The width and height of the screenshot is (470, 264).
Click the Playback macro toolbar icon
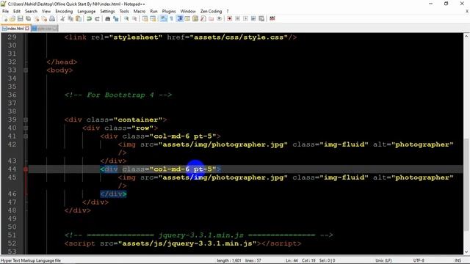245,18
